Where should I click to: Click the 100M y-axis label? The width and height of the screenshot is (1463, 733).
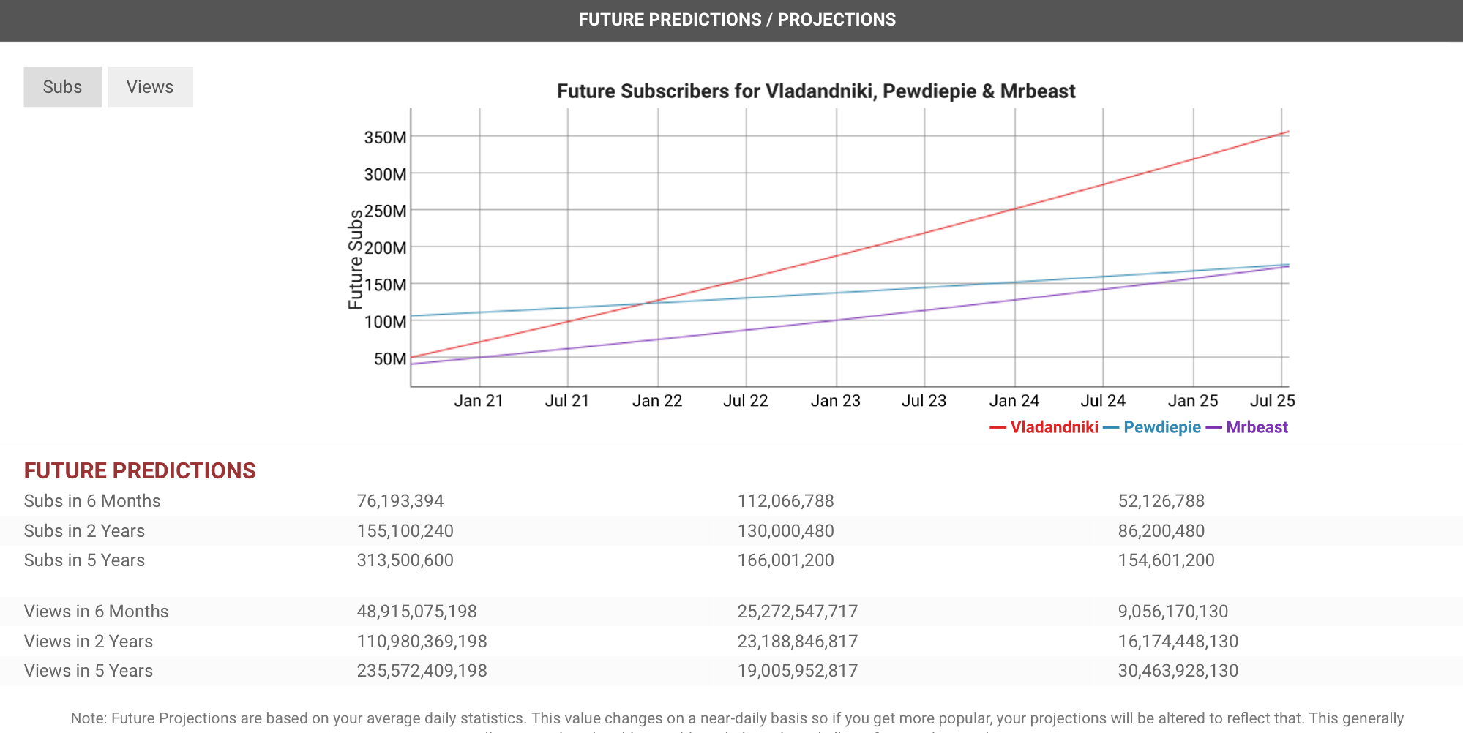pyautogui.click(x=386, y=321)
